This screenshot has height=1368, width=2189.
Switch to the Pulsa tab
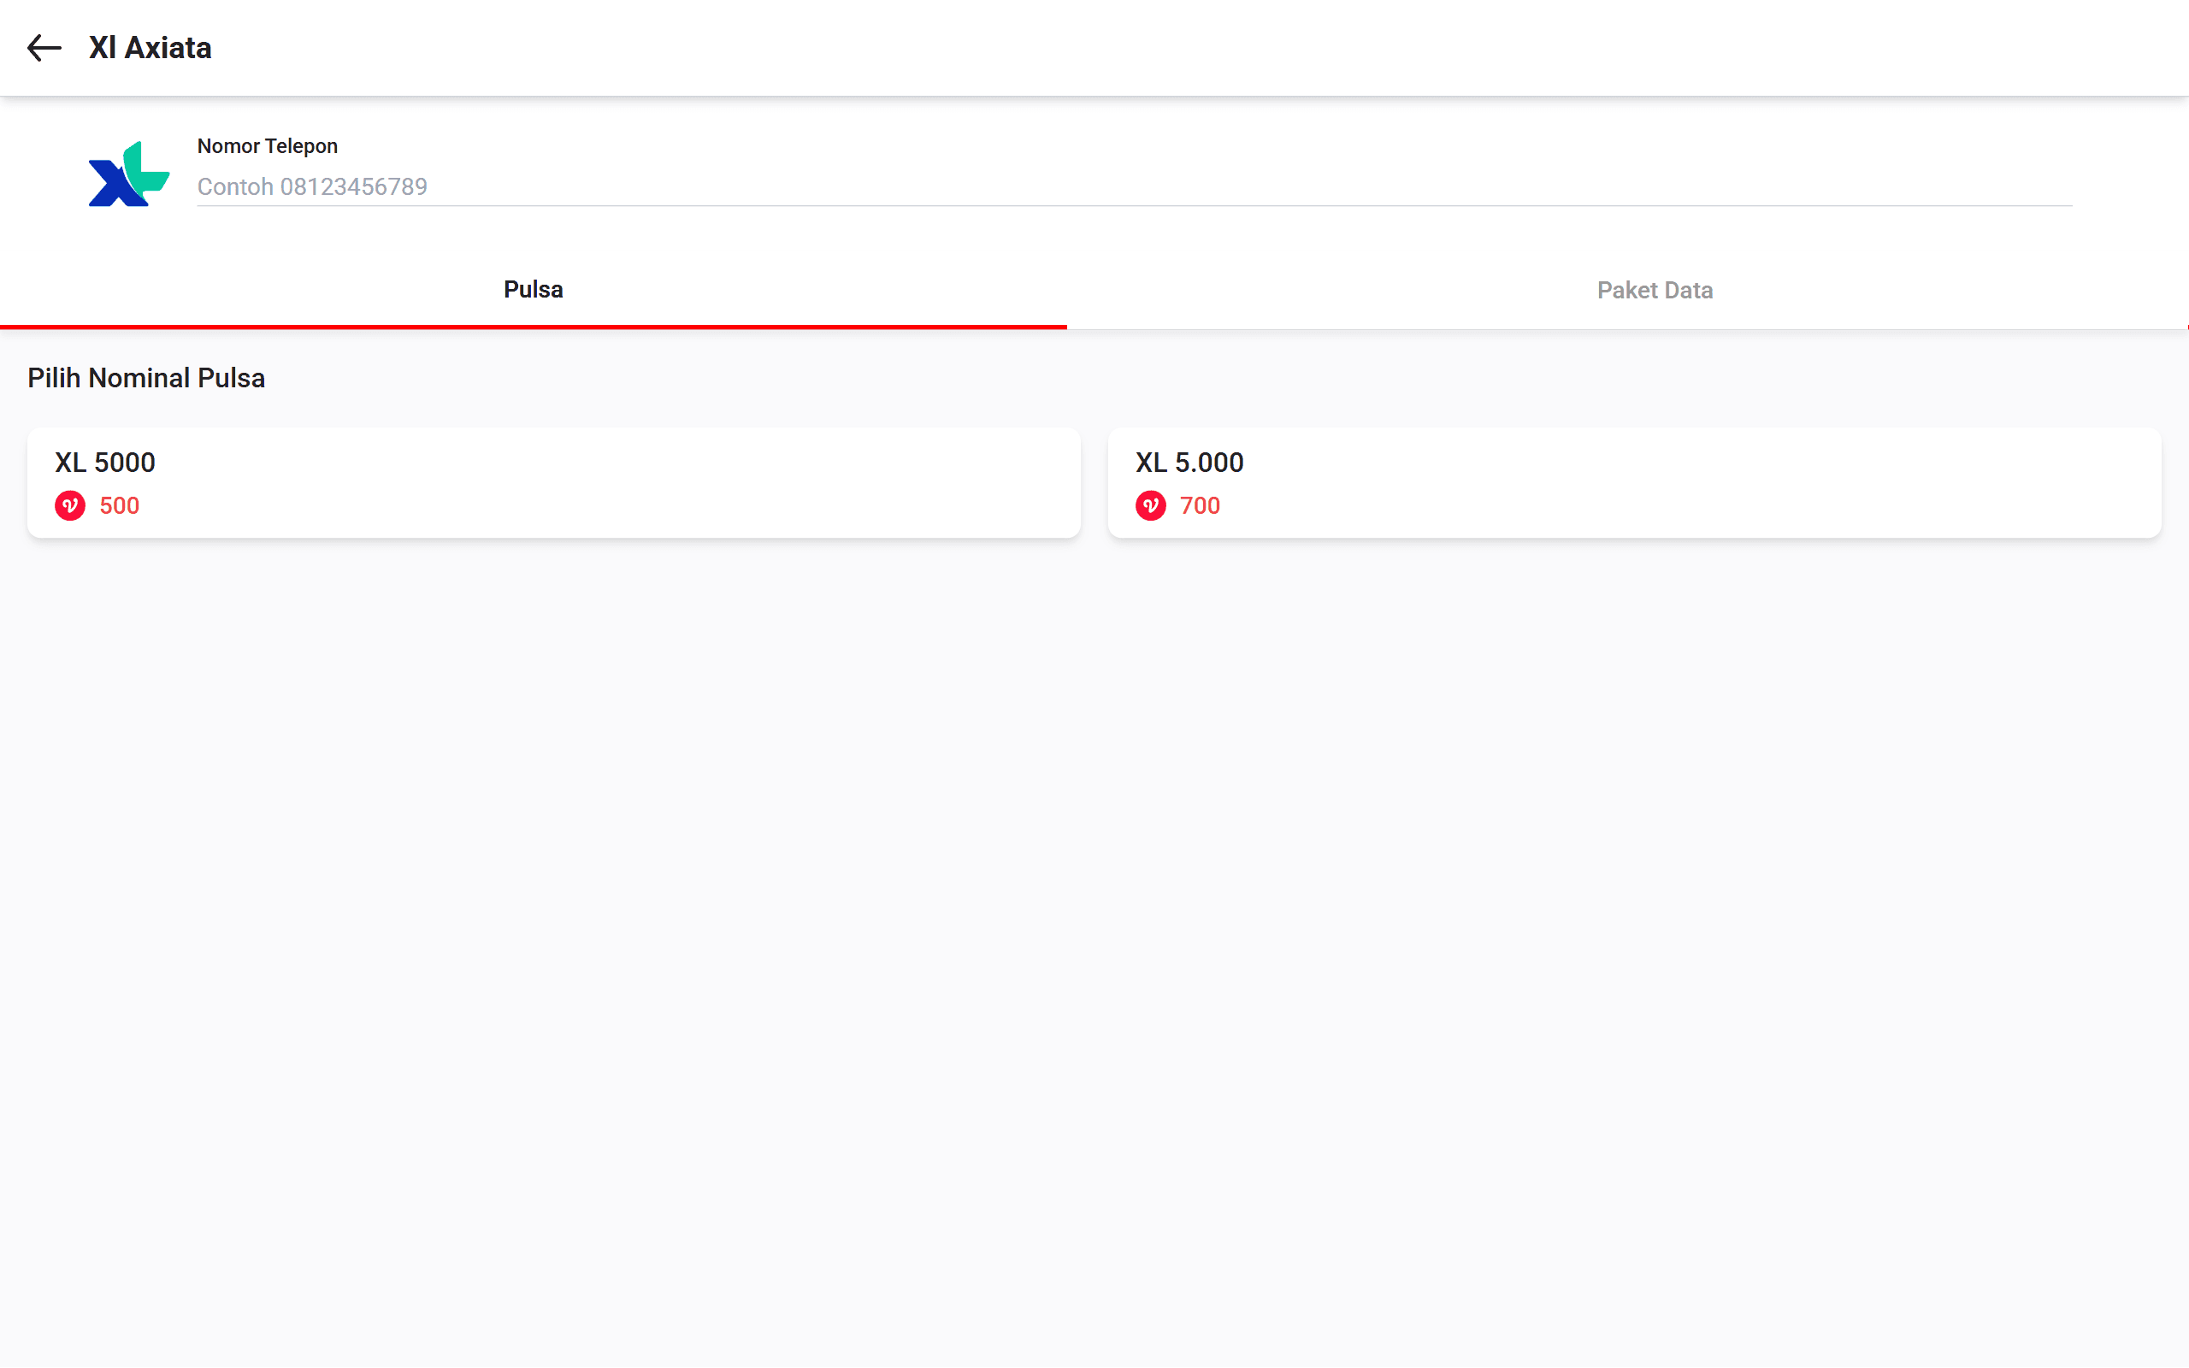533,290
